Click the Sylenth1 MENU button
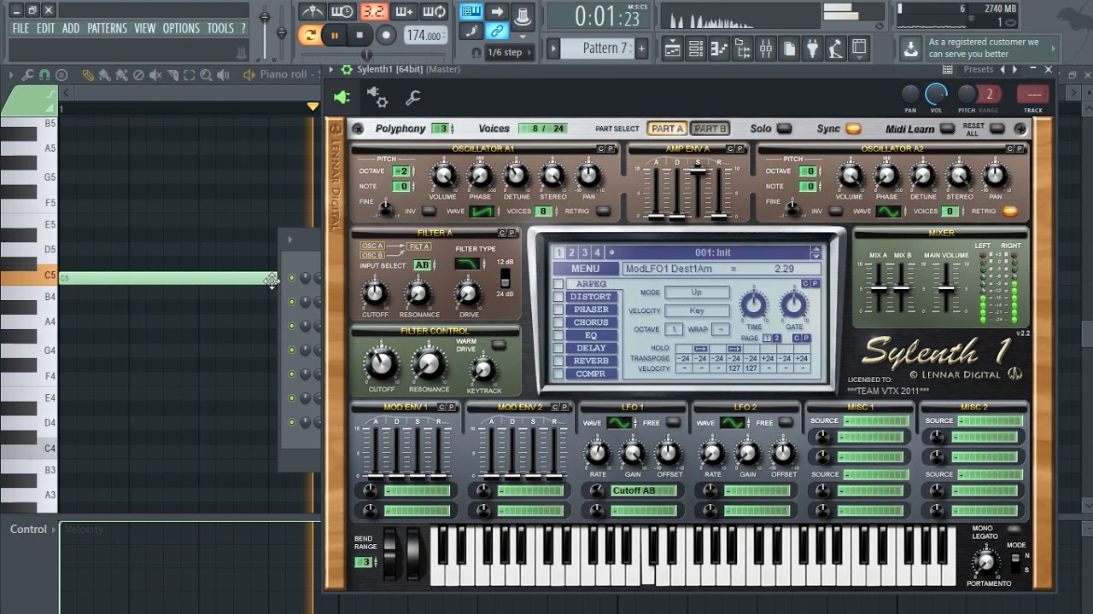The width and height of the screenshot is (1093, 614). [585, 269]
